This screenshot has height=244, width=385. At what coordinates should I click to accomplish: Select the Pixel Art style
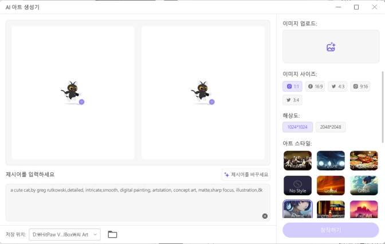[x=364, y=209]
